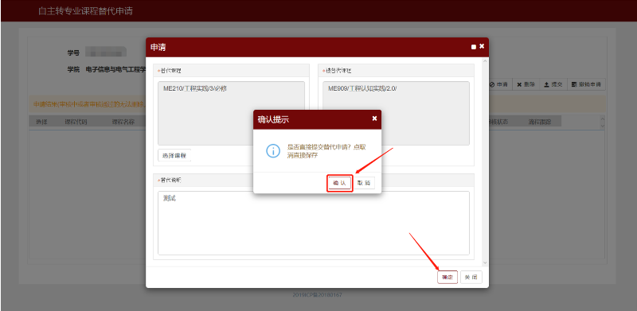Click 流程跟踪 column header in background table
The image size is (637, 311).
[540, 122]
